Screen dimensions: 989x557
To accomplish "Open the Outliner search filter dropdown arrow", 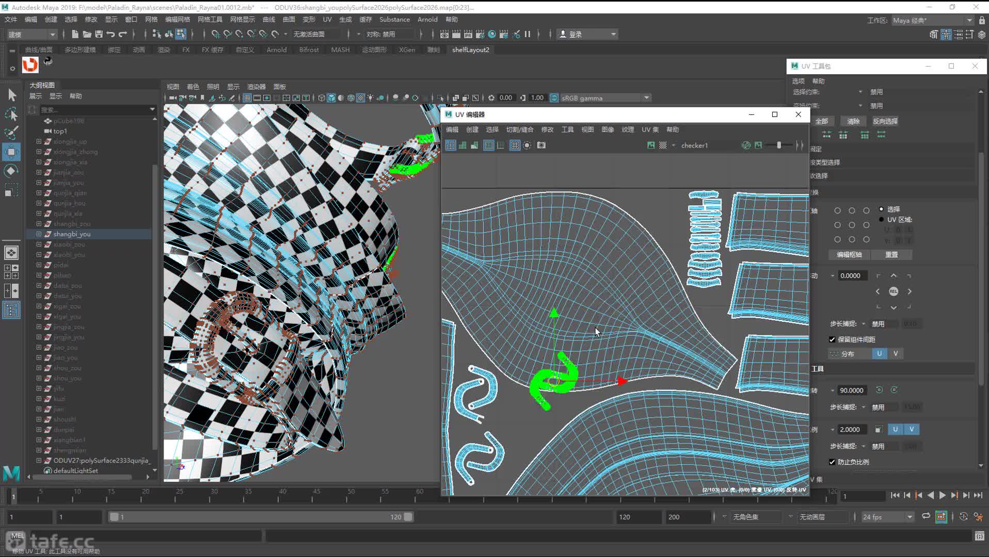I will click(x=152, y=109).
